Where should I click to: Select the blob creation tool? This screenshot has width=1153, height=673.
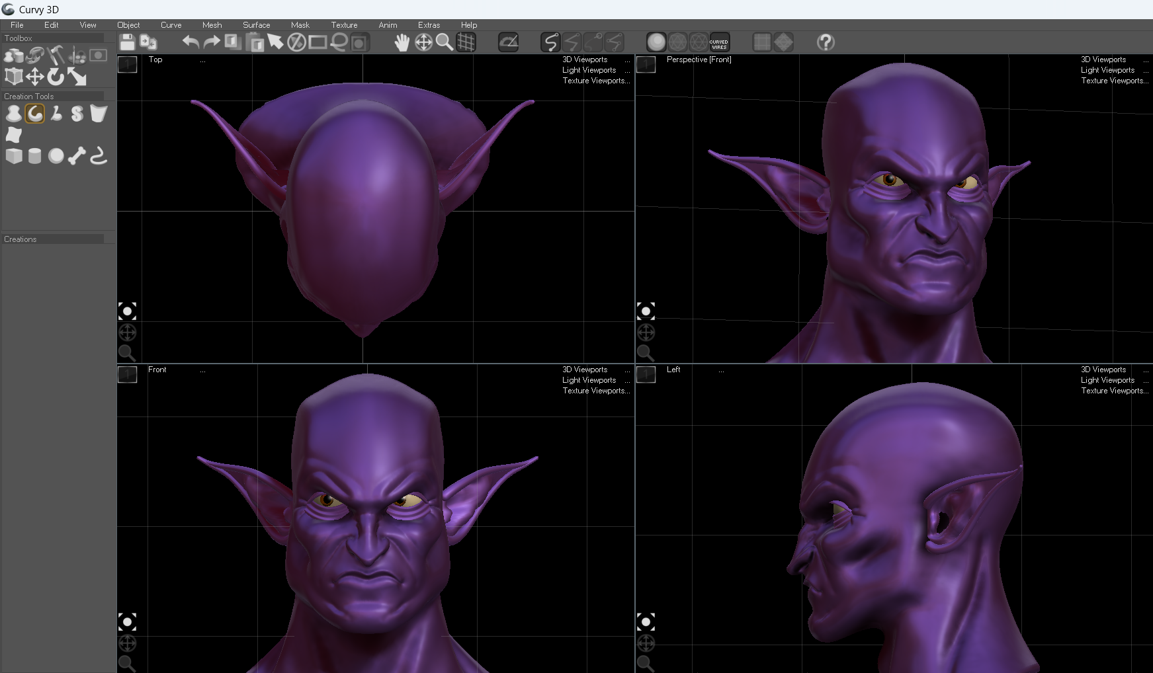point(13,114)
